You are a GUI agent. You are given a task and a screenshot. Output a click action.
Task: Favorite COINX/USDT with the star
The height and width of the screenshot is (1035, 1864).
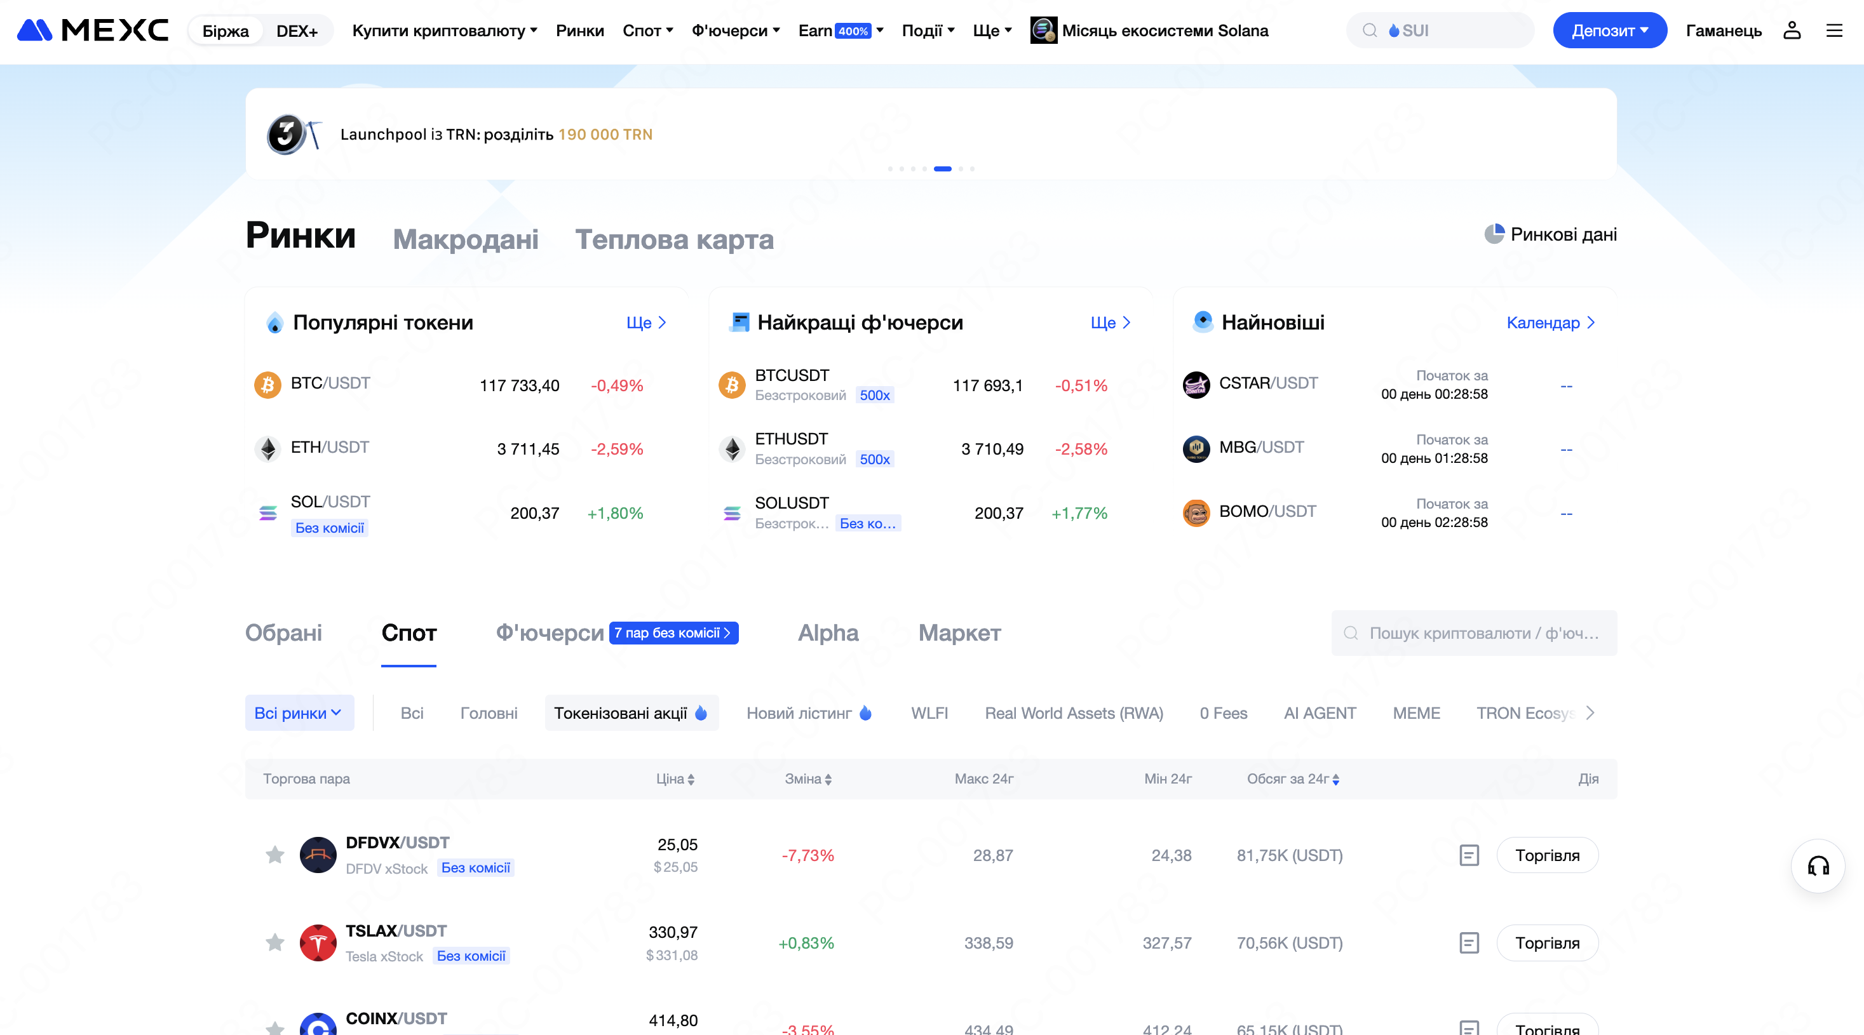pyautogui.click(x=275, y=1028)
